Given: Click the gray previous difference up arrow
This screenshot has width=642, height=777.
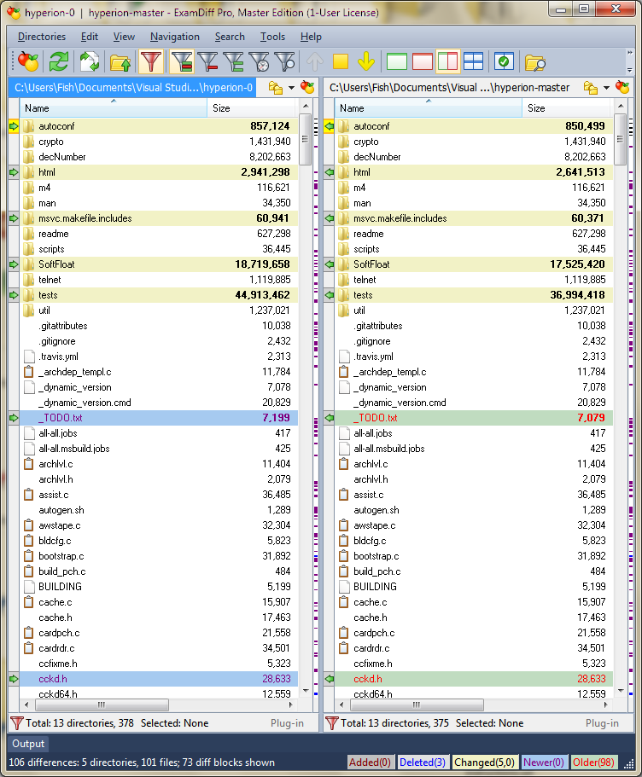Looking at the screenshot, I should (314, 61).
